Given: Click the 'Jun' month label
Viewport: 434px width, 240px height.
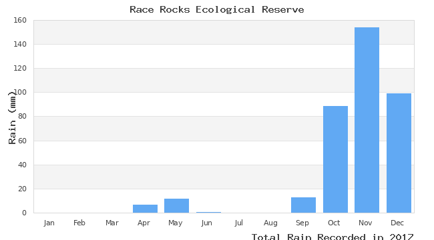Looking at the screenshot, I should (207, 223).
